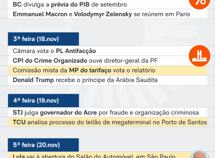Click the bold "Lula" name in the last row
Screen dimensions: 215x158
(x=19, y=156)
